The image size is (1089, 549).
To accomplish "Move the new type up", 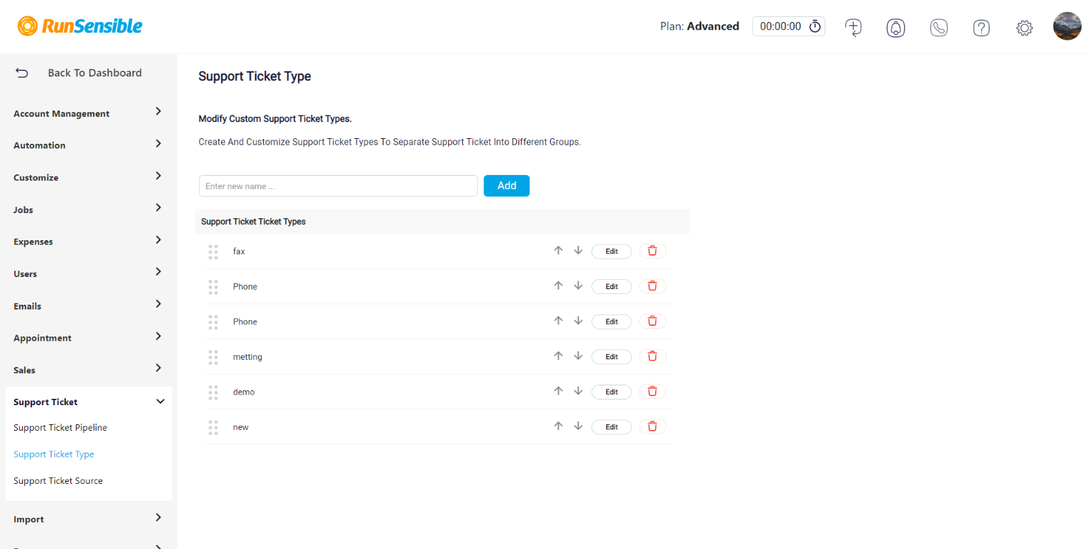I will [x=558, y=426].
